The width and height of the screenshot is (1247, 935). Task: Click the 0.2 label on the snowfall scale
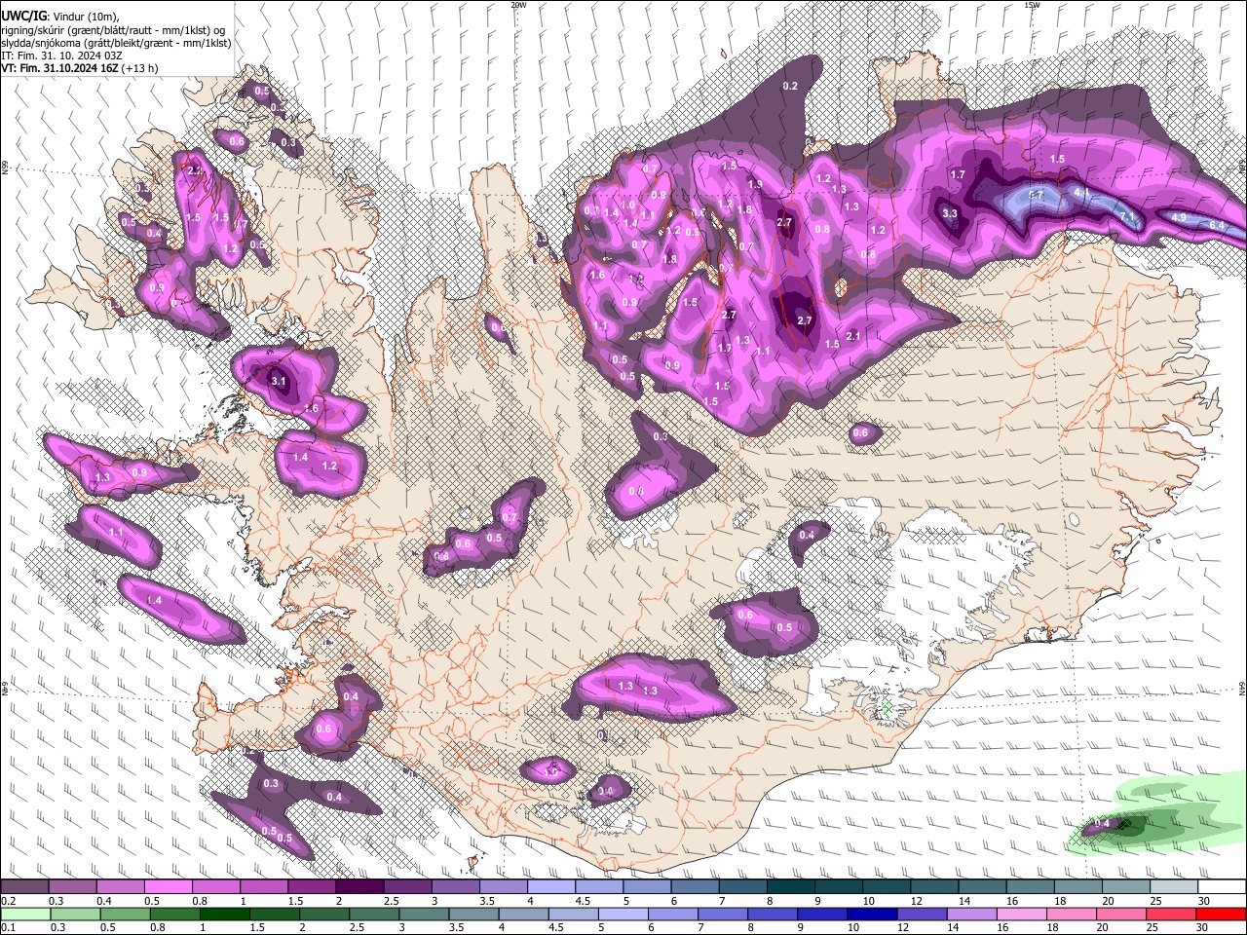(x=8, y=901)
